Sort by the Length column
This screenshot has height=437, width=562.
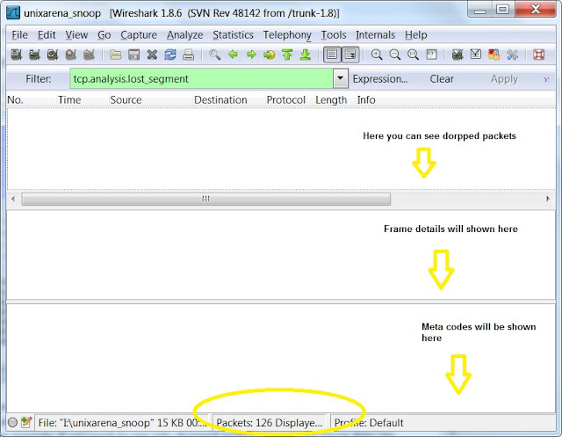335,99
